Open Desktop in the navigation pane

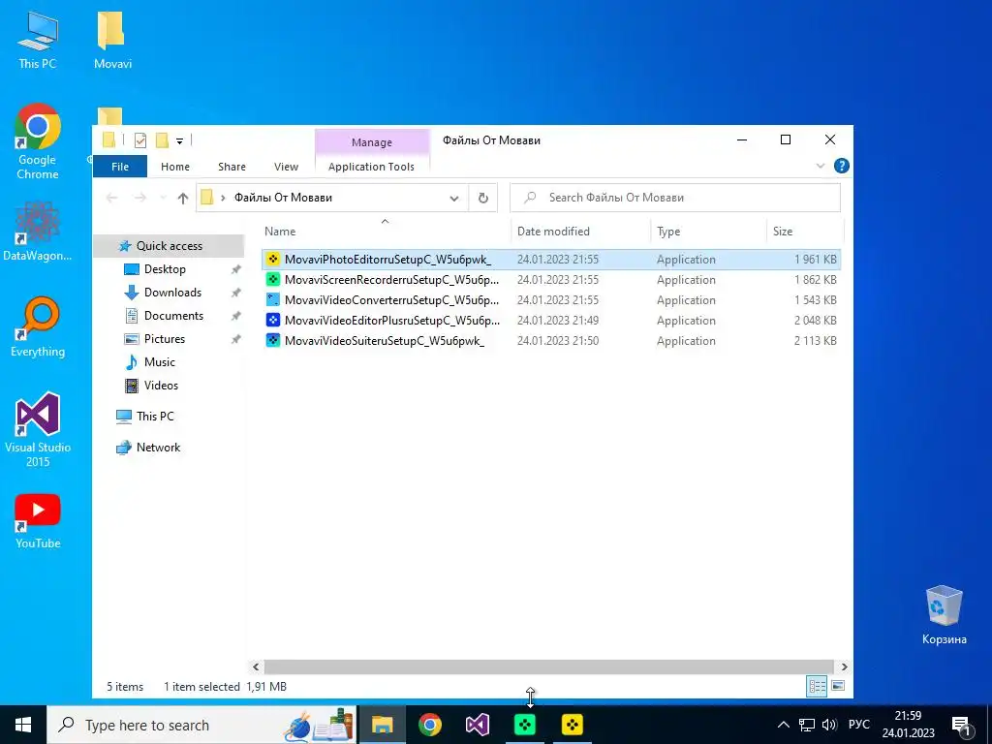165,269
